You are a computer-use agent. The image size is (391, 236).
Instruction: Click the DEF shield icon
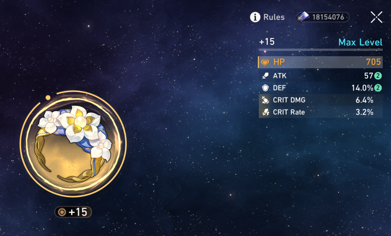[x=265, y=88]
